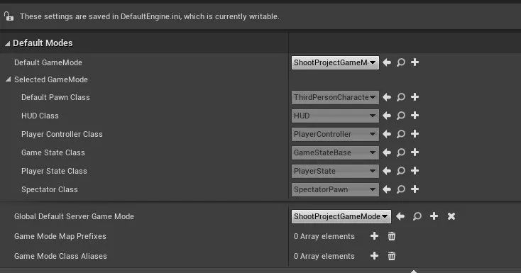Image resolution: width=521 pixels, height=273 pixels.
Task: Open the Default Pawn Class dropdown
Action: tap(335, 97)
